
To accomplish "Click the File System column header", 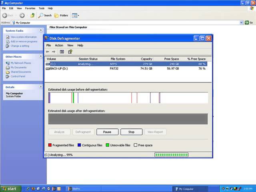I will (120, 59).
